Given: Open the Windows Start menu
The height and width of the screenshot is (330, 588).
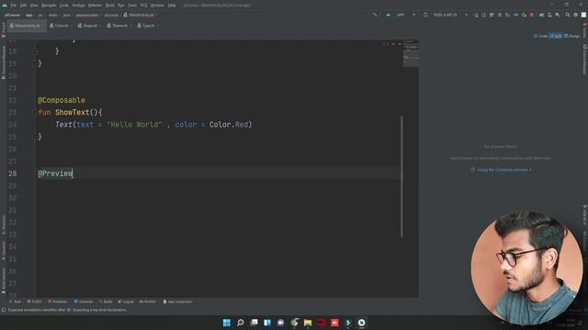Looking at the screenshot, I should pos(227,323).
